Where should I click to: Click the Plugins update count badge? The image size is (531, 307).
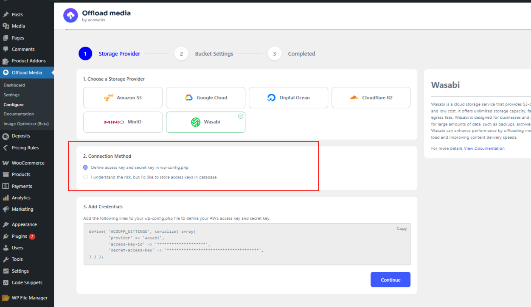(x=32, y=237)
